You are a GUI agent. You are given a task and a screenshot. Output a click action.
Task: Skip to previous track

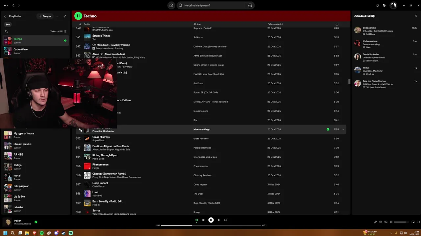point(203,220)
